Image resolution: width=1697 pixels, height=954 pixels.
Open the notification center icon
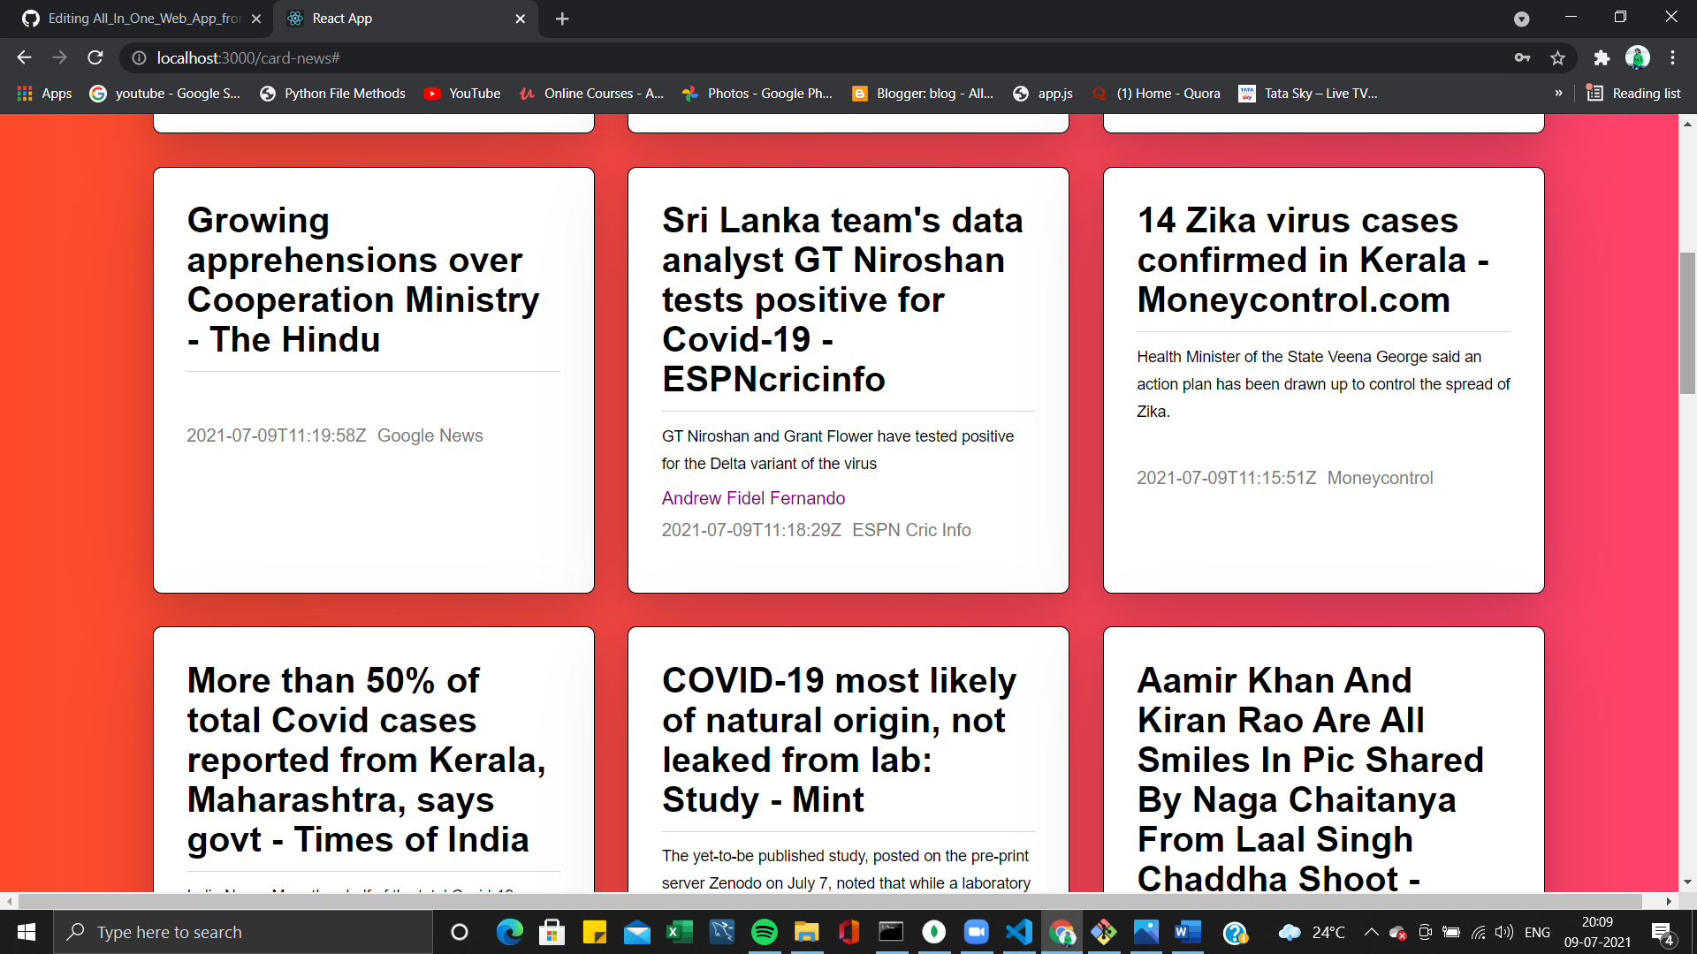(1663, 933)
